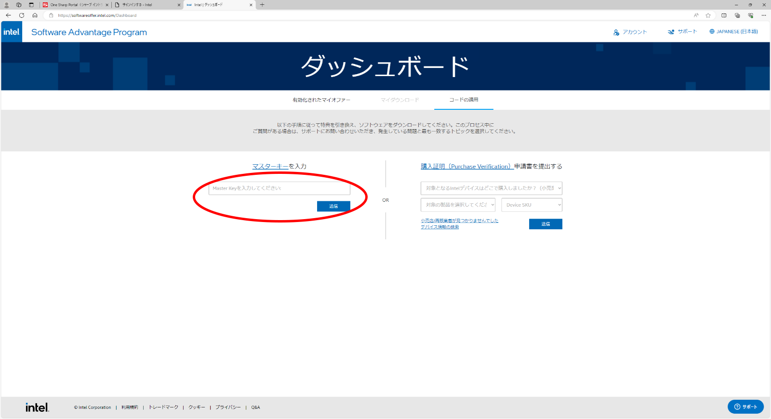
Task: Click the support hand icon
Action: [x=671, y=32]
